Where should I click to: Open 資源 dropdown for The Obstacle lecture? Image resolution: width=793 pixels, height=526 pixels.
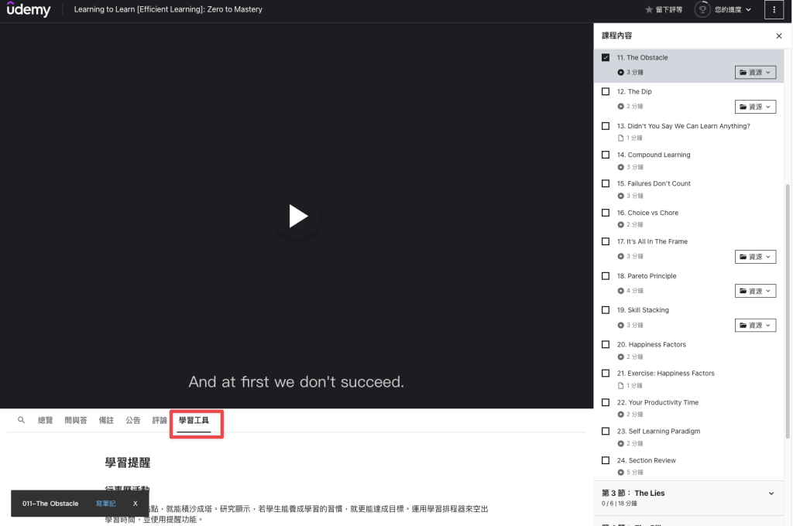click(755, 73)
